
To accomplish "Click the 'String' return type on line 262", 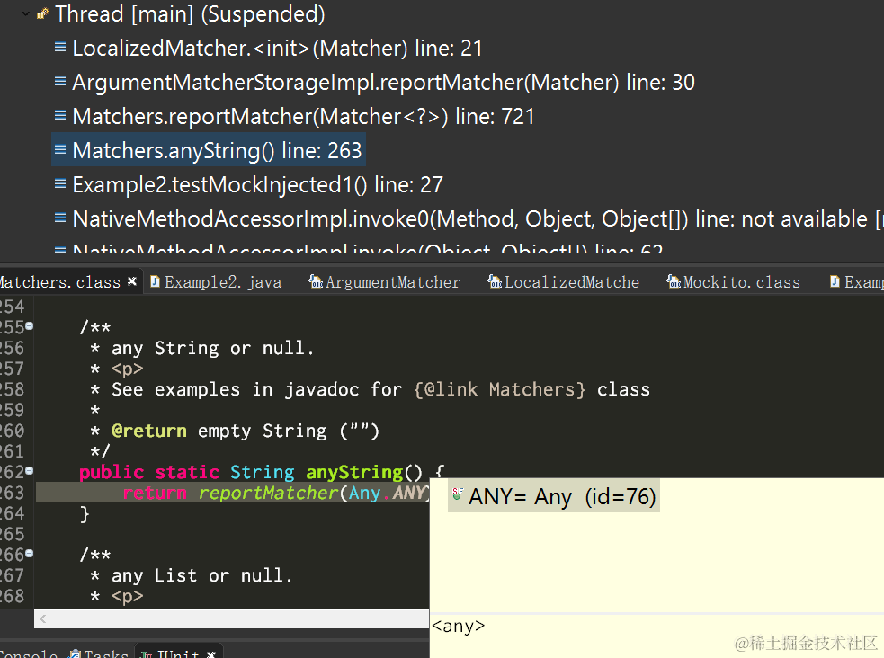I will [x=263, y=472].
